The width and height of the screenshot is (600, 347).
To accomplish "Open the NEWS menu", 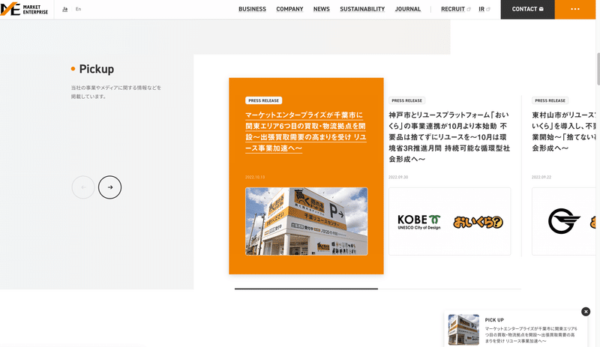I will click(322, 9).
